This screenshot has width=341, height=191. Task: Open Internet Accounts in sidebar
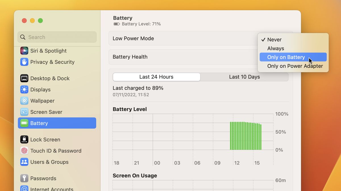pos(52,189)
